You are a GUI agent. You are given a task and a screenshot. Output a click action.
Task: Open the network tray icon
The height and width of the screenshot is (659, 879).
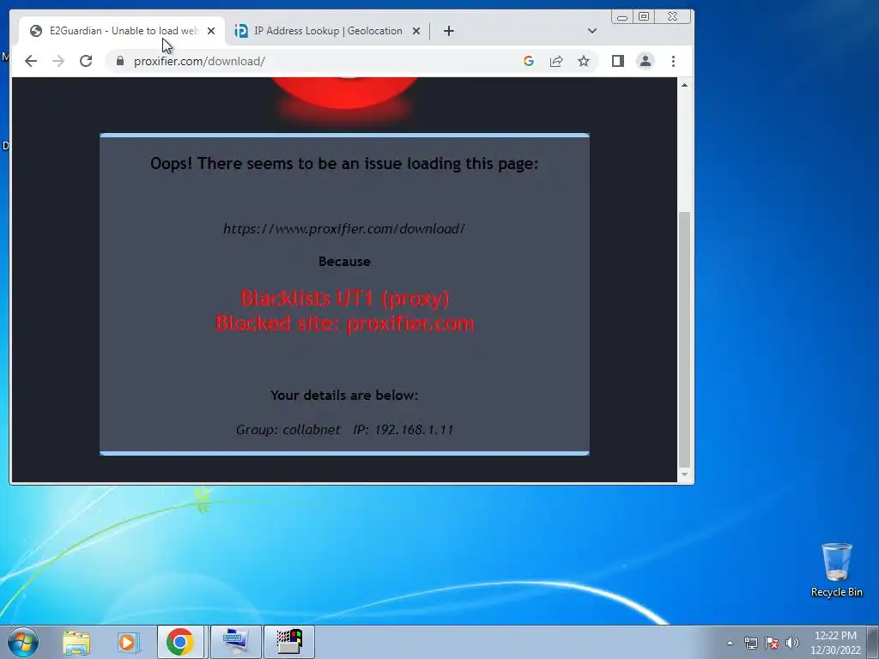750,643
